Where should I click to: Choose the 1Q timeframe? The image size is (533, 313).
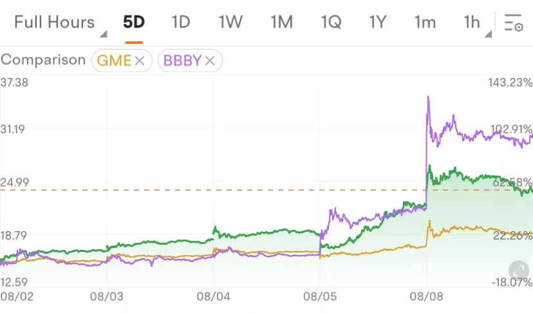click(331, 23)
